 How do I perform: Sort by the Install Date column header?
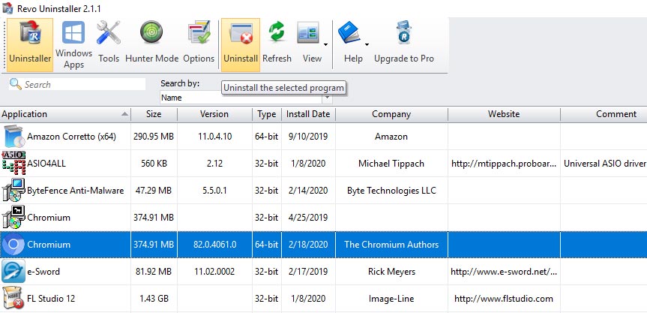tap(308, 114)
